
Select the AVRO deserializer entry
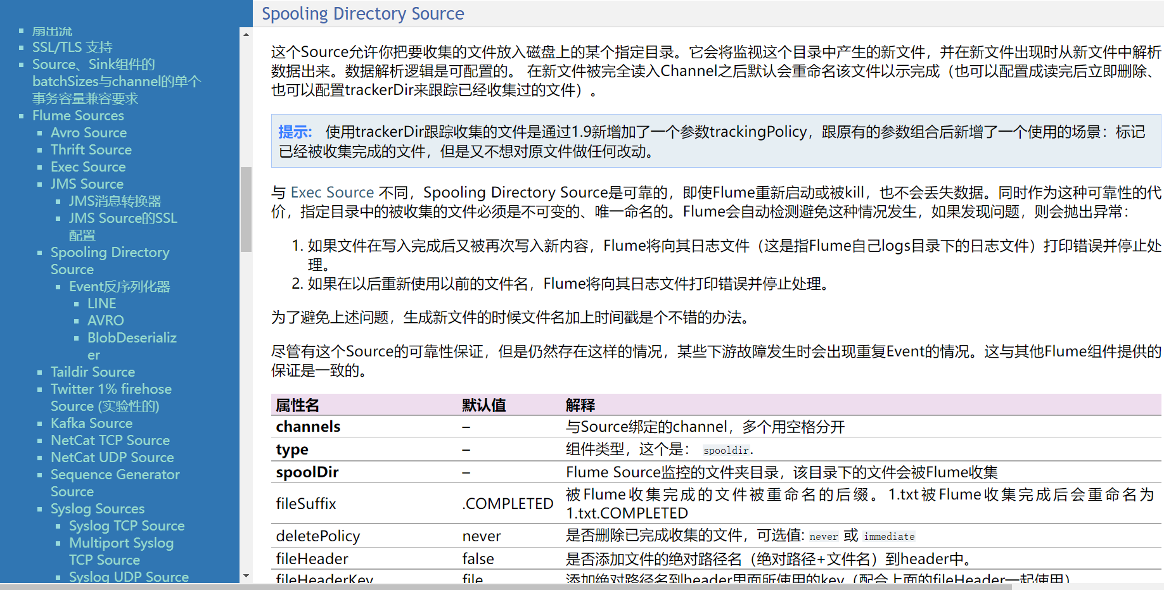[105, 320]
